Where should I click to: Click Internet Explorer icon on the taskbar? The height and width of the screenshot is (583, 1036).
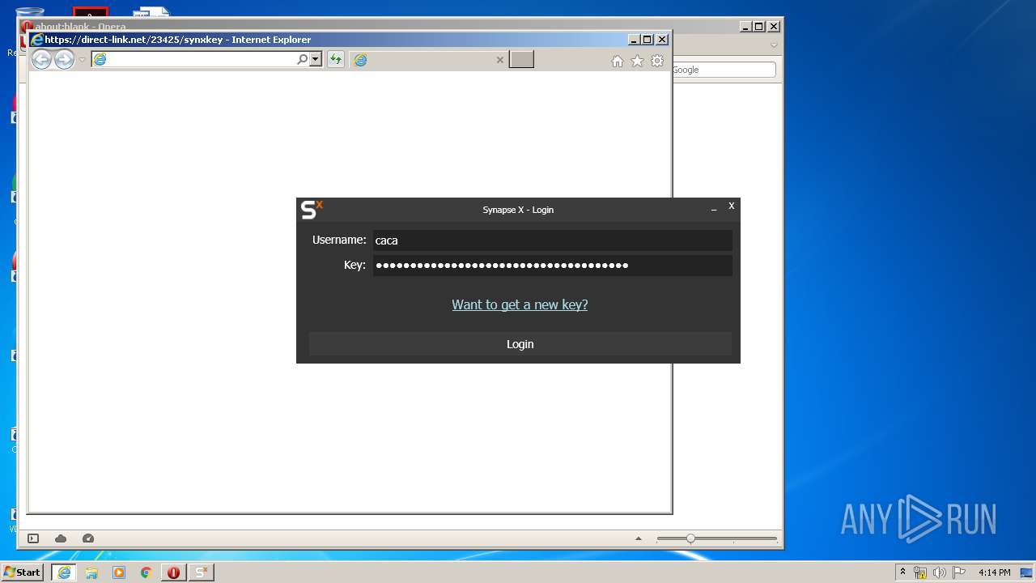(x=64, y=572)
